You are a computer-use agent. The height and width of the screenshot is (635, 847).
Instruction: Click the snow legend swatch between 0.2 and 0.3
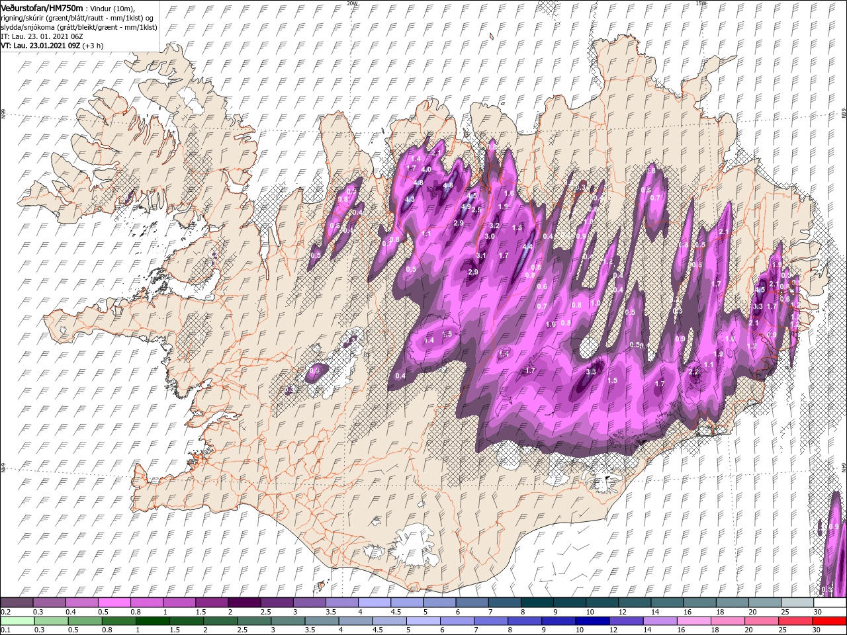17,603
